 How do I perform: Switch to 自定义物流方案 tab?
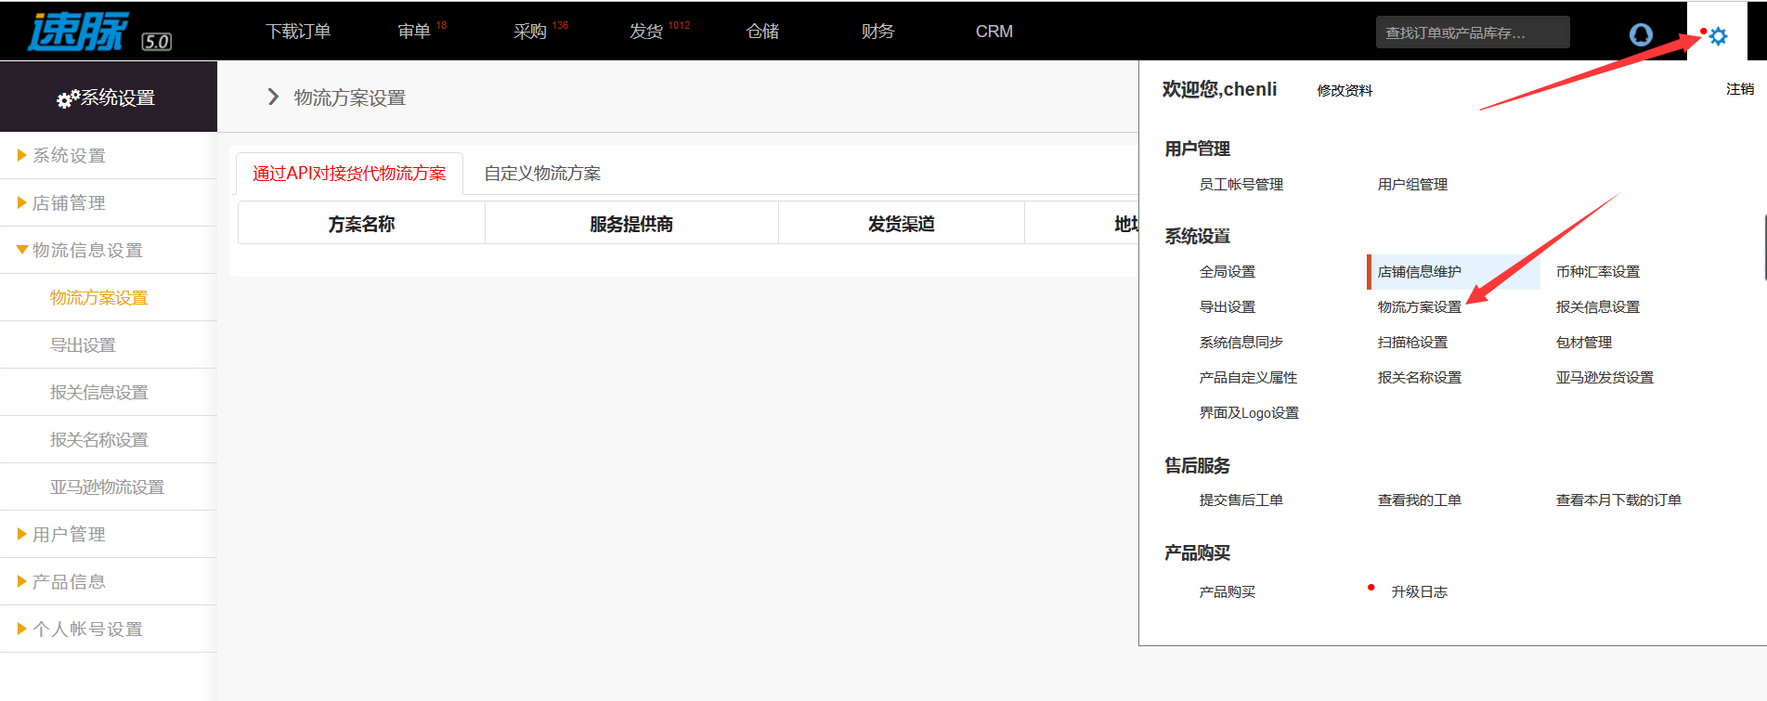(x=542, y=174)
